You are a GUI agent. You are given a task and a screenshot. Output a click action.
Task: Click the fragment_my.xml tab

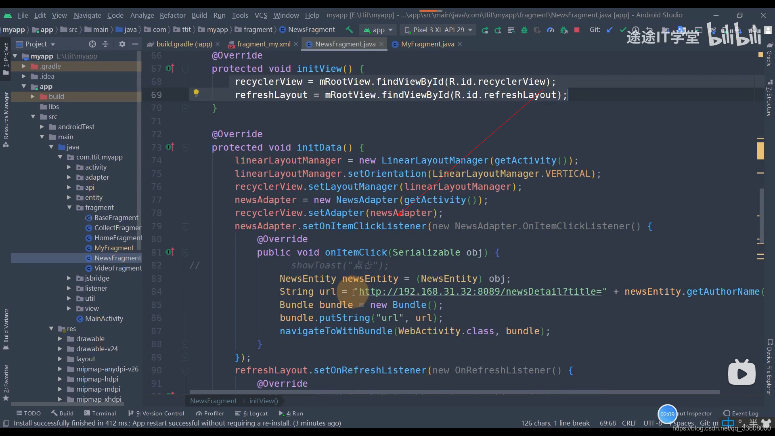click(x=264, y=44)
